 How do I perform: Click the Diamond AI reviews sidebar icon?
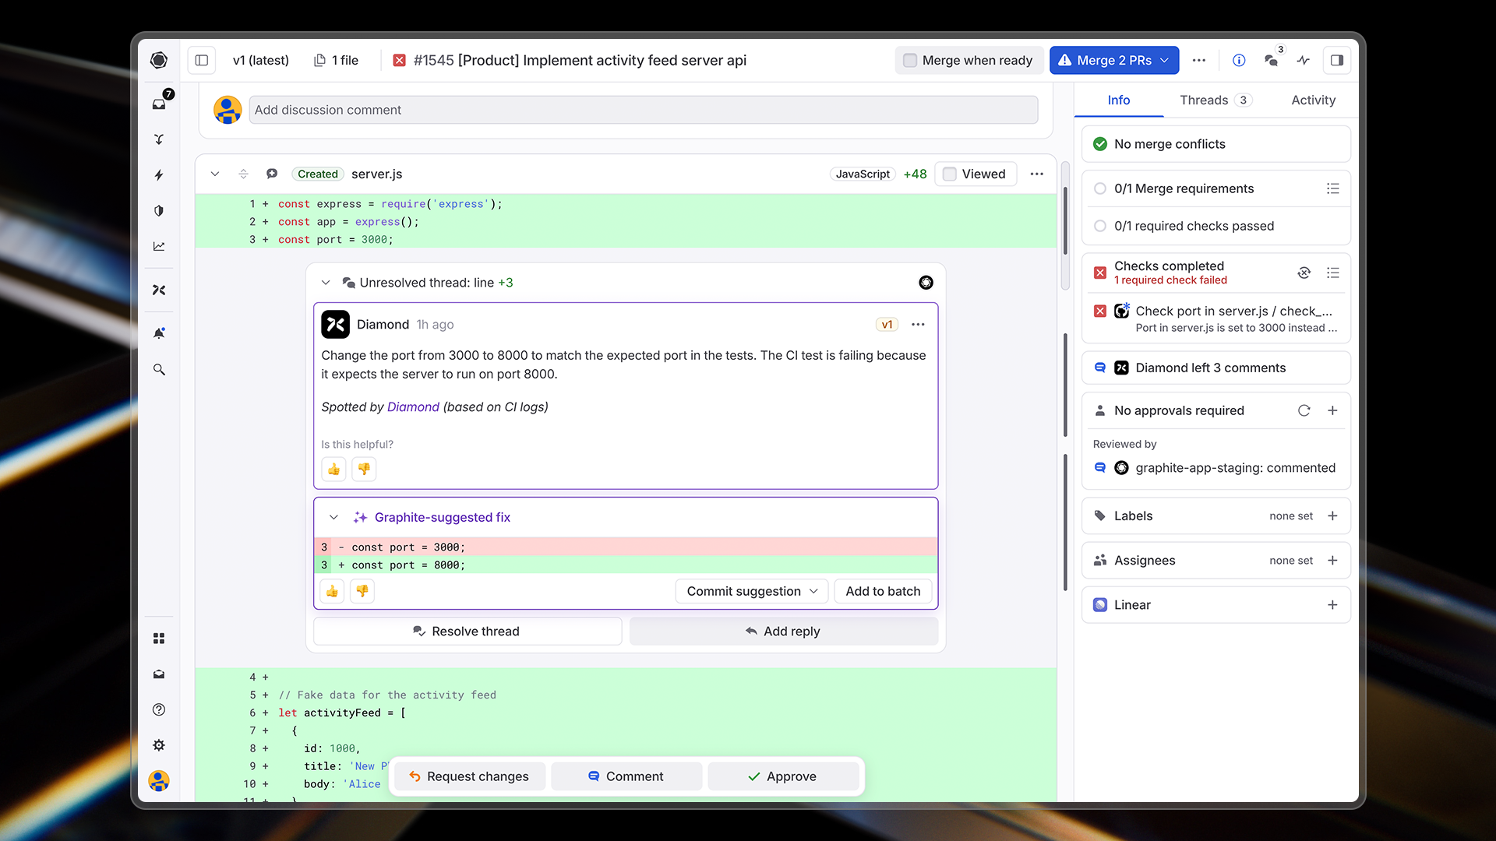coord(159,290)
